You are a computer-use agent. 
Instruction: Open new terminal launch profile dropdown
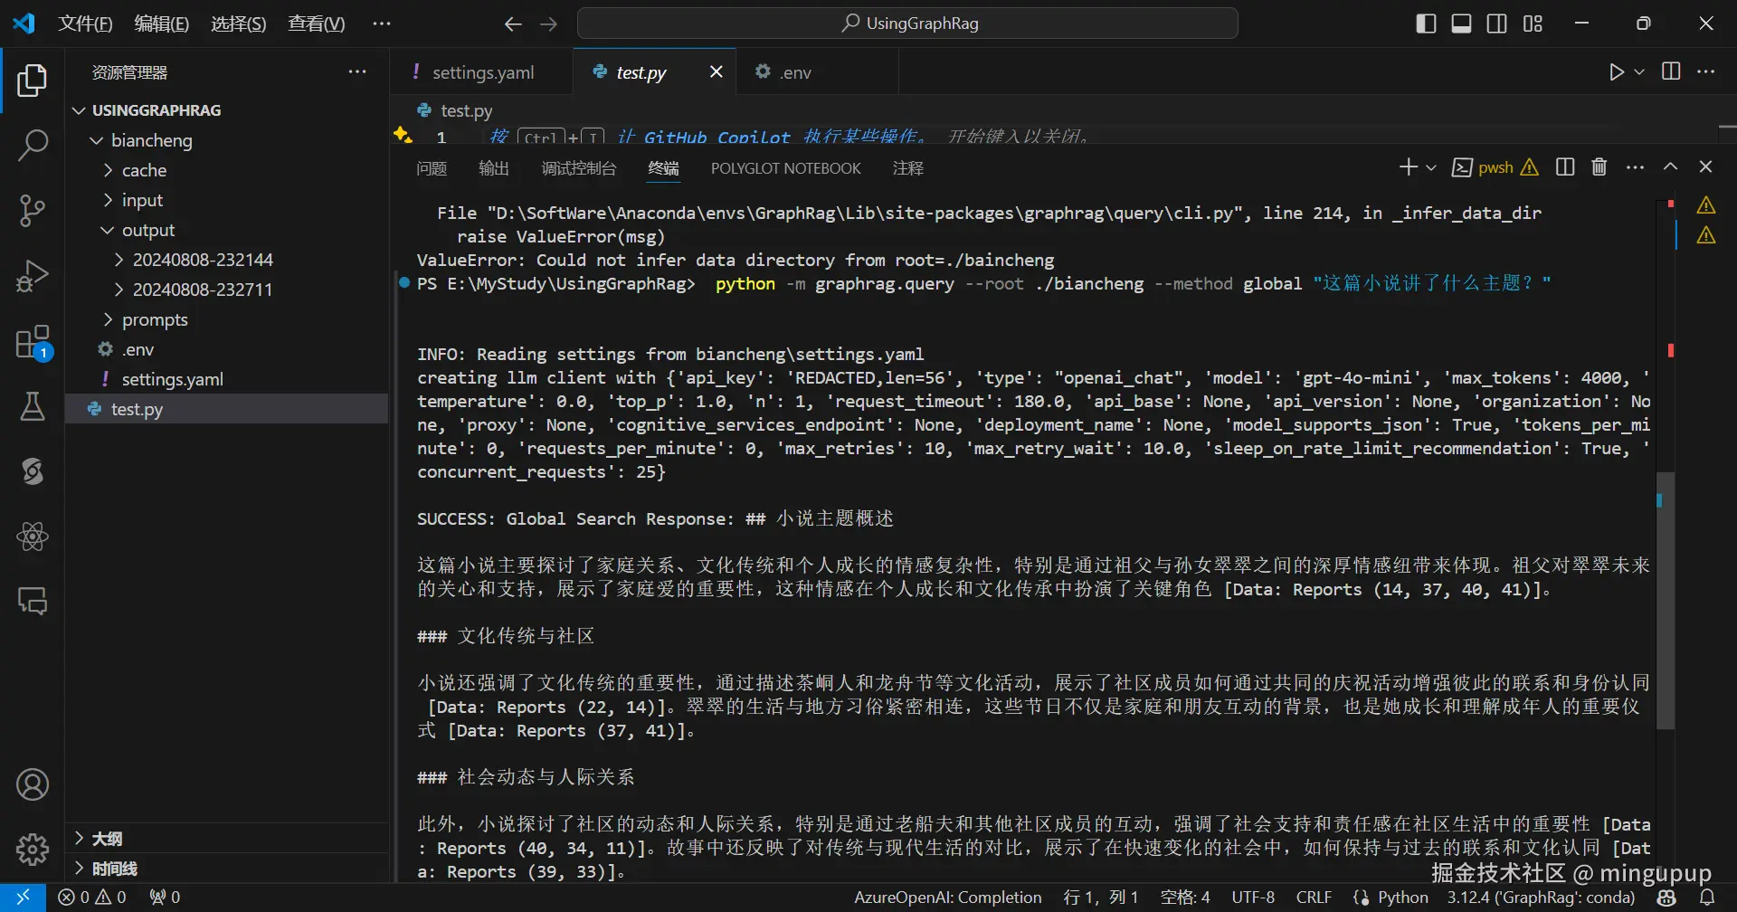click(1431, 167)
